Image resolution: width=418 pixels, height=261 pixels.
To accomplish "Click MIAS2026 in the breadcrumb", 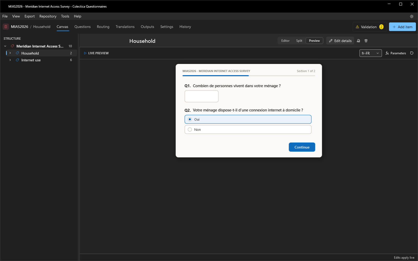I will coord(20,27).
